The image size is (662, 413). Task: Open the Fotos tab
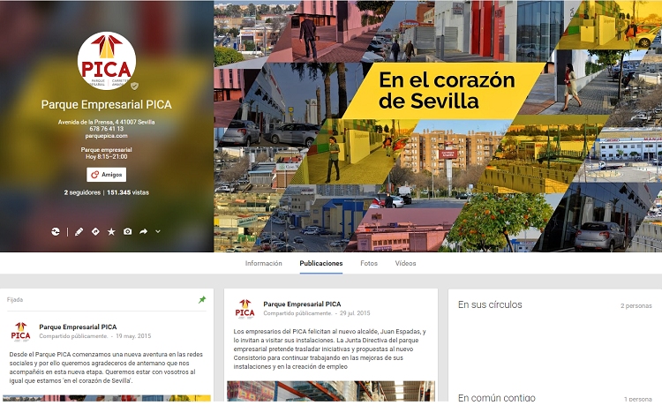(x=369, y=263)
